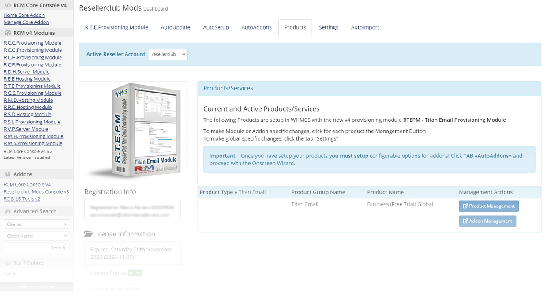The height and width of the screenshot is (299, 547).
Task: Open the Clients search type dropdown
Action: click(x=37, y=224)
